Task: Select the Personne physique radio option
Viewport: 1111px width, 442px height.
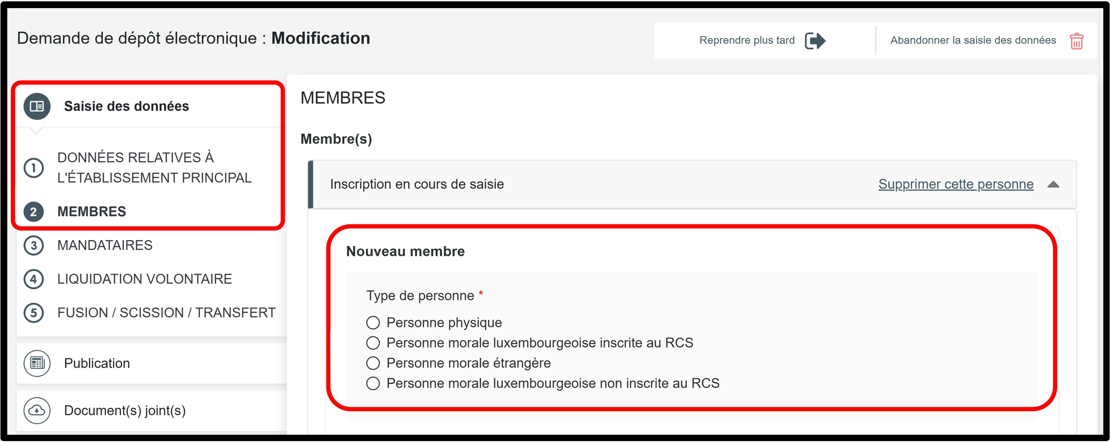Action: pyautogui.click(x=373, y=322)
